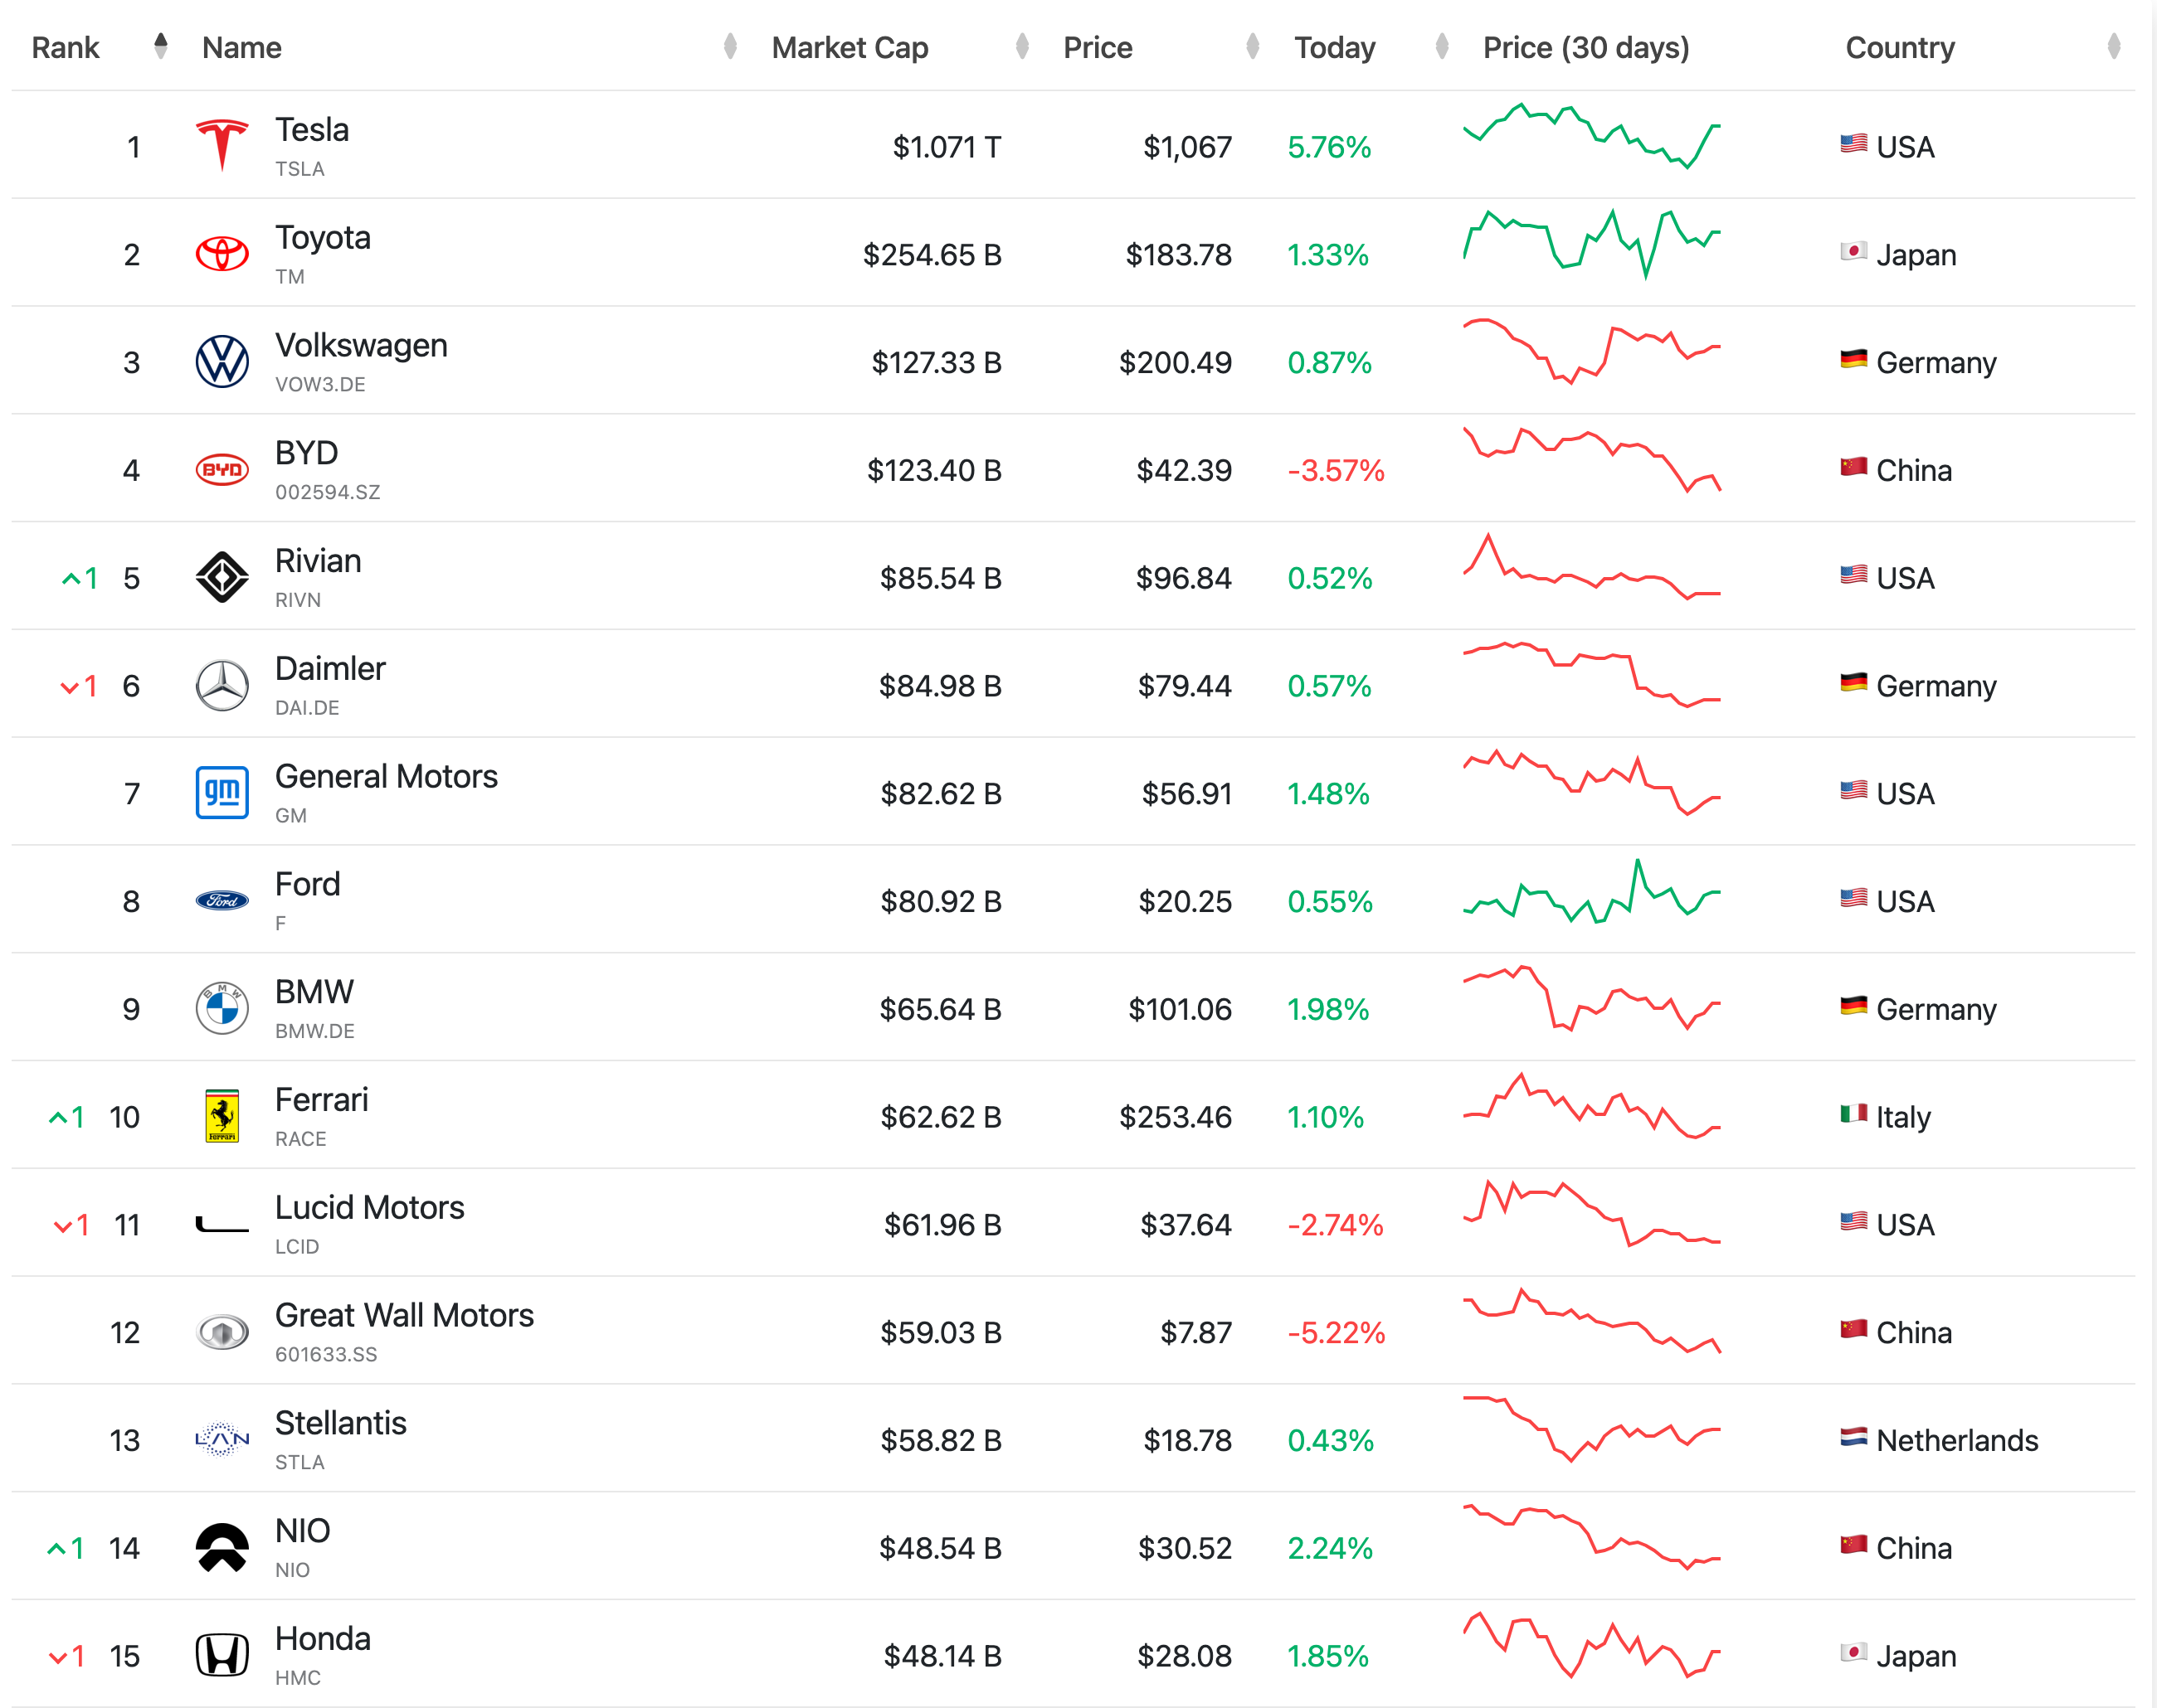Select the ticker 002594.SZ
This screenshot has height=1708, width=2157.
coord(327,492)
